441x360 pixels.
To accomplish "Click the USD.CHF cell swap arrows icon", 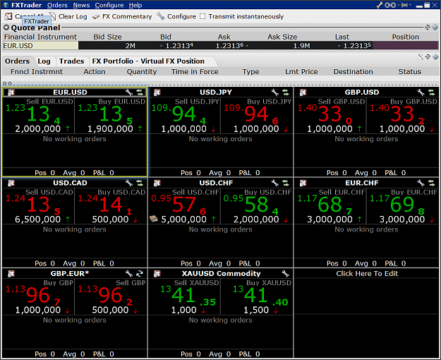I will point(286,183).
